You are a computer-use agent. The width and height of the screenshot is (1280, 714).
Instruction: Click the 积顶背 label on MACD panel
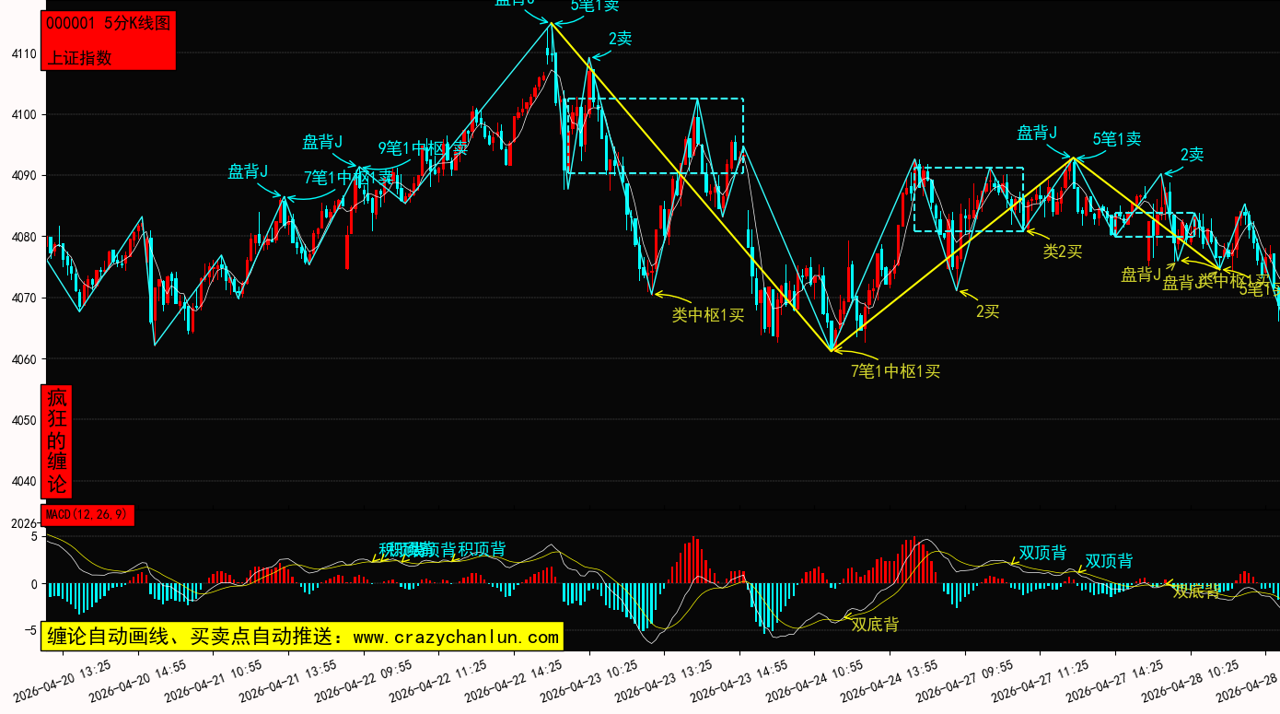tap(482, 550)
